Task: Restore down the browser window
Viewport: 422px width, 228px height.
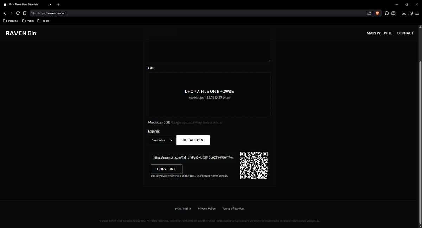Action: [407, 4]
